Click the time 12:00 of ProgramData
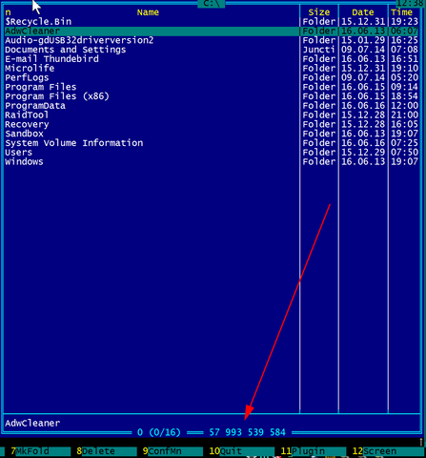426x458 pixels. point(404,106)
